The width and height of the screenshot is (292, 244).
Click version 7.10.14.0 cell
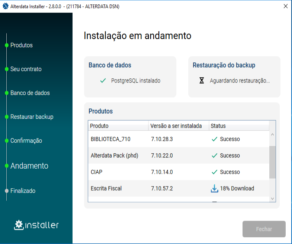[x=162, y=172]
